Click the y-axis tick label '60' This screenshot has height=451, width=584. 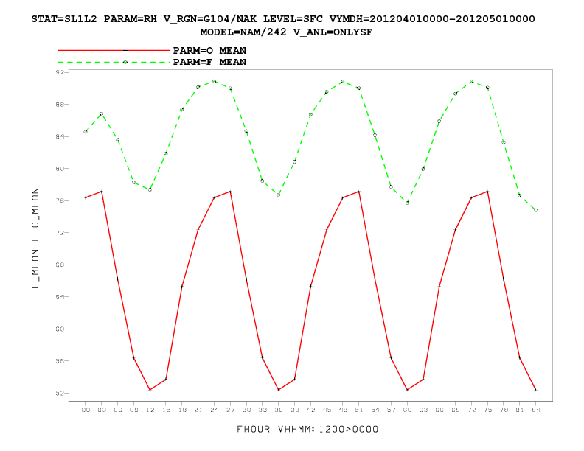point(60,329)
